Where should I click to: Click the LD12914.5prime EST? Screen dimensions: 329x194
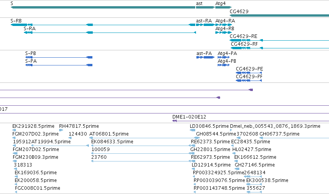click(x=193, y=169)
